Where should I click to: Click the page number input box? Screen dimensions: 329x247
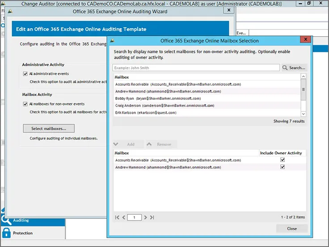(134, 217)
